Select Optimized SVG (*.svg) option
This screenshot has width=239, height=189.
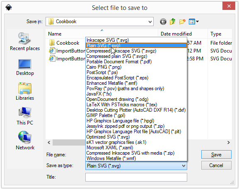coord(136,137)
